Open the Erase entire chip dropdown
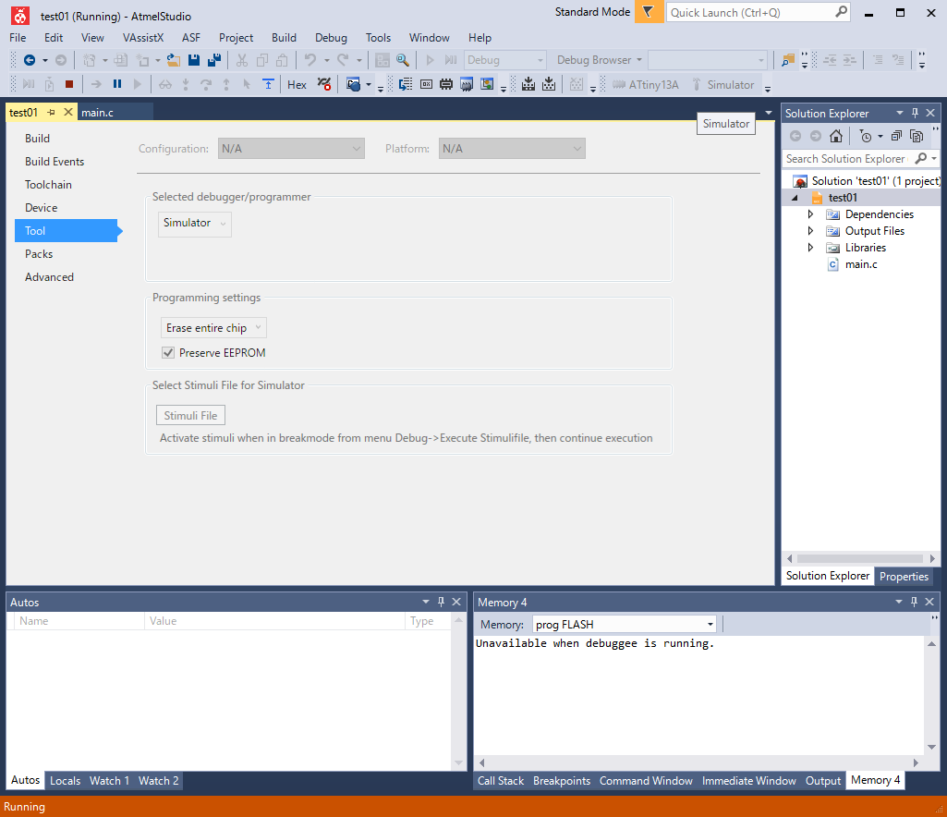Image resolution: width=947 pixels, height=817 pixels. click(213, 327)
